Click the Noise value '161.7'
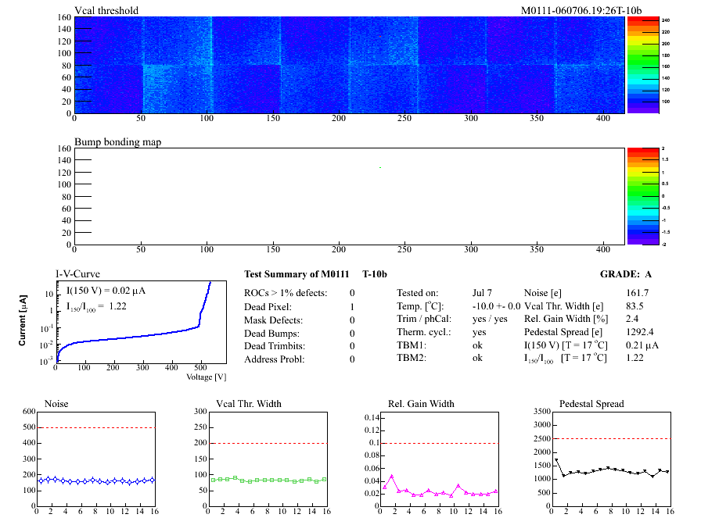701x525 pixels. click(x=637, y=293)
